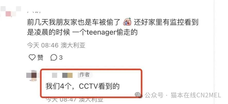
Task: Click the vertical scrollbar line at right edge
Action: coord(214,52)
